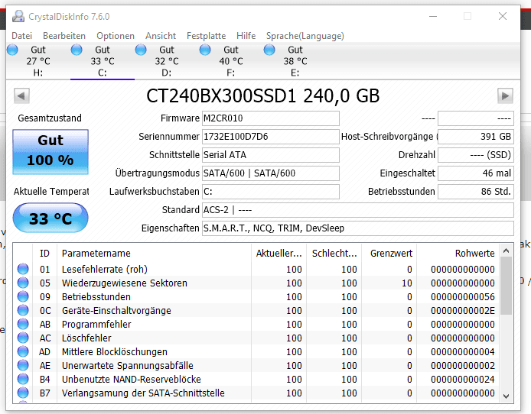Click status orb for attribute 09 Betriebsstunden
531x414 pixels.
point(23,296)
